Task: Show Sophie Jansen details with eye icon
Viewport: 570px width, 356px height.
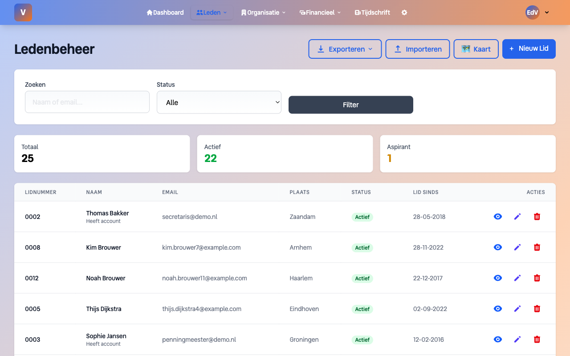Action: (498, 340)
